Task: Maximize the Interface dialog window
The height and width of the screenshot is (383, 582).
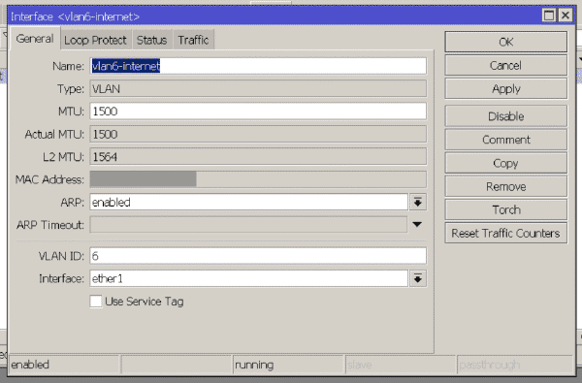Action: [549, 16]
